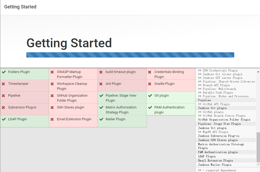Select the build timeout plugin label
The width and height of the screenshot is (260, 172).
tap(121, 72)
